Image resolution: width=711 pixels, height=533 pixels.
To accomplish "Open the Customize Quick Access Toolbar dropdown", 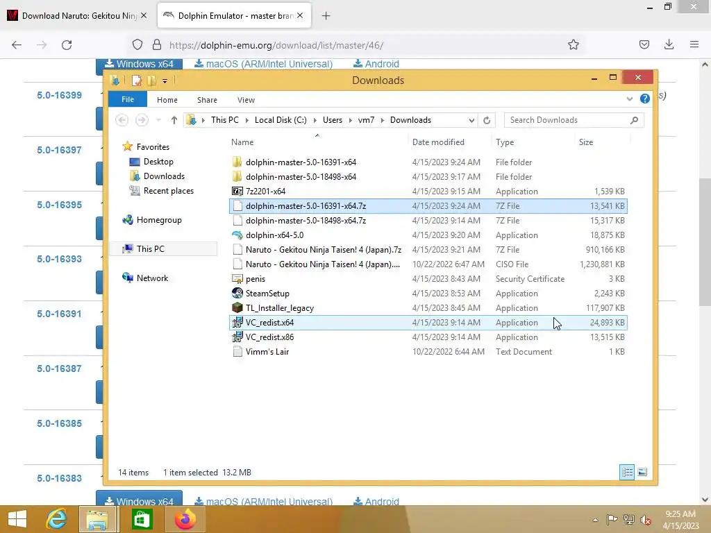I will (x=165, y=81).
